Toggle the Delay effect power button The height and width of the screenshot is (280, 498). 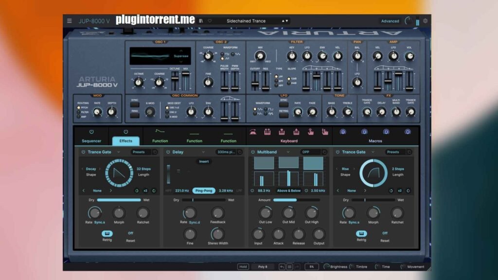pos(168,152)
